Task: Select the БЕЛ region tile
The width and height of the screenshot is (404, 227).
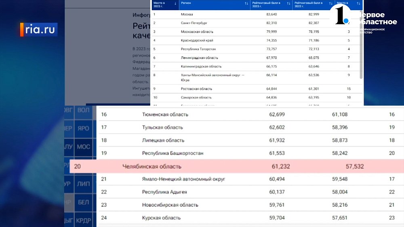Action: [x=84, y=202]
